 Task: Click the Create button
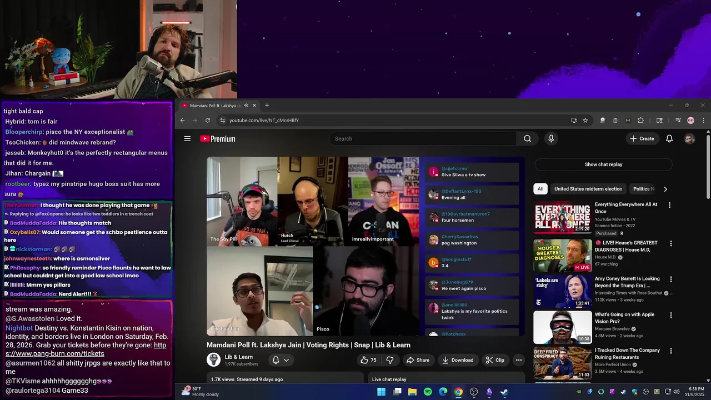pyautogui.click(x=642, y=139)
